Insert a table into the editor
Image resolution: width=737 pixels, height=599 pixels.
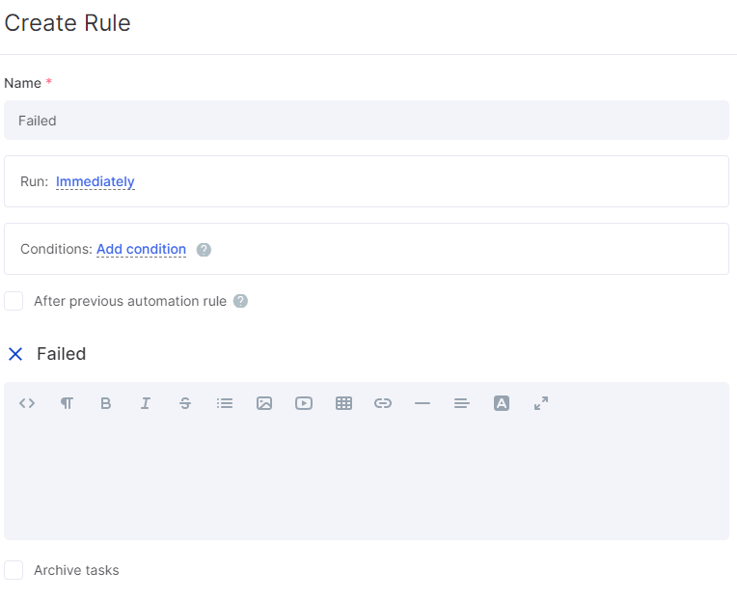click(343, 403)
